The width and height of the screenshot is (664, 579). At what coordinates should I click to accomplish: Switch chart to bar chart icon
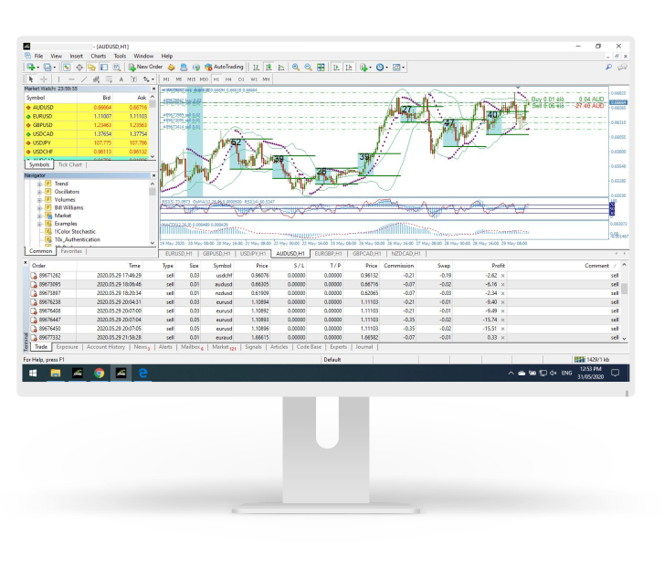tap(256, 67)
